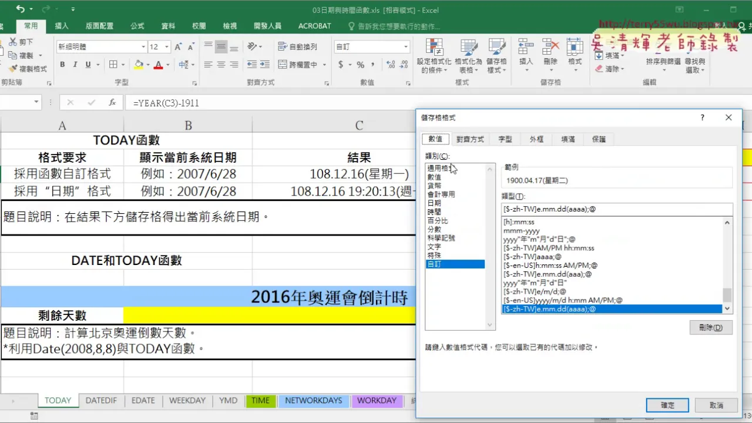This screenshot has height=423, width=752.
Task: Select the NETWORKDAYS sheet tab
Action: click(x=313, y=401)
